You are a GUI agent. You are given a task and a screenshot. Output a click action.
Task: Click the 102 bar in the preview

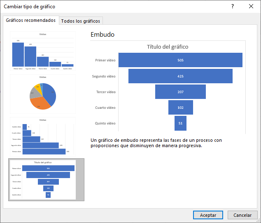(x=180, y=108)
